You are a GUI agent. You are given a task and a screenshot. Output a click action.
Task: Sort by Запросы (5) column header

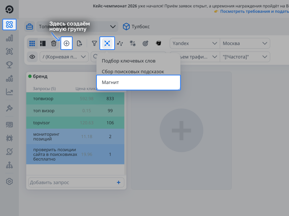click(x=44, y=89)
